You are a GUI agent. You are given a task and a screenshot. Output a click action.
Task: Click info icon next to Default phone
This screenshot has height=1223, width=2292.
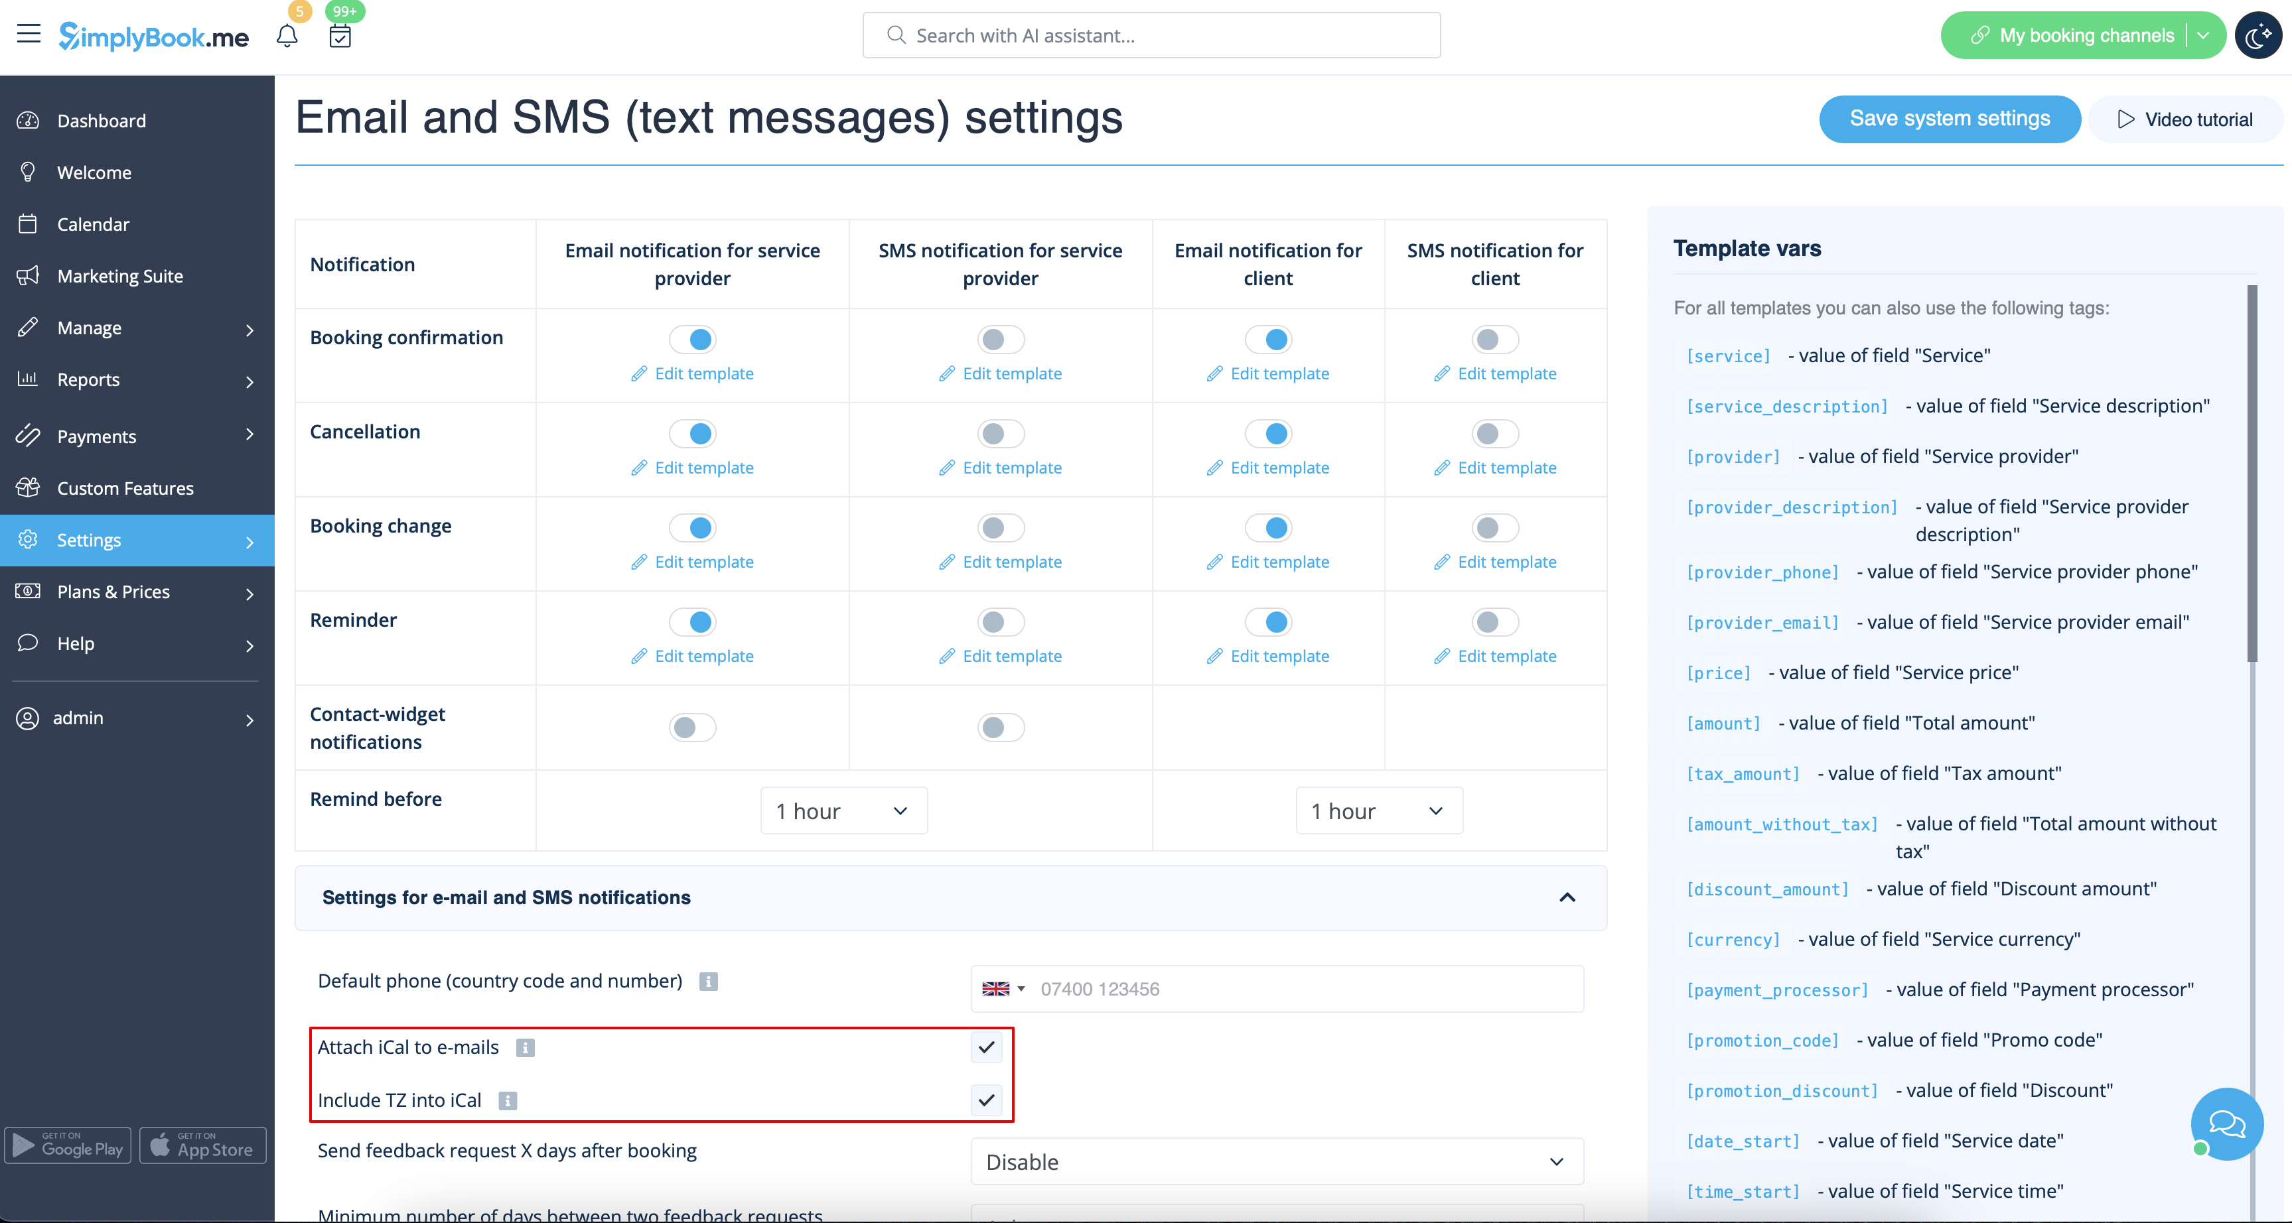point(708,981)
